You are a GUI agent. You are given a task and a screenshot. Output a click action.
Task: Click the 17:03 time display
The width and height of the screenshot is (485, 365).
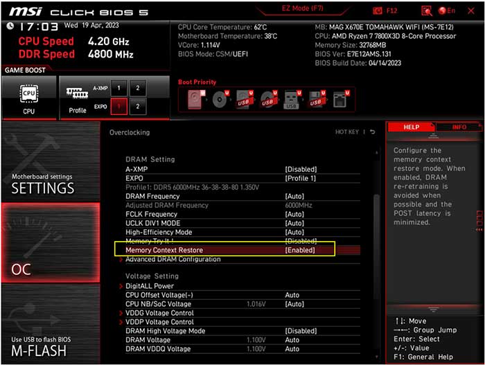(39, 27)
